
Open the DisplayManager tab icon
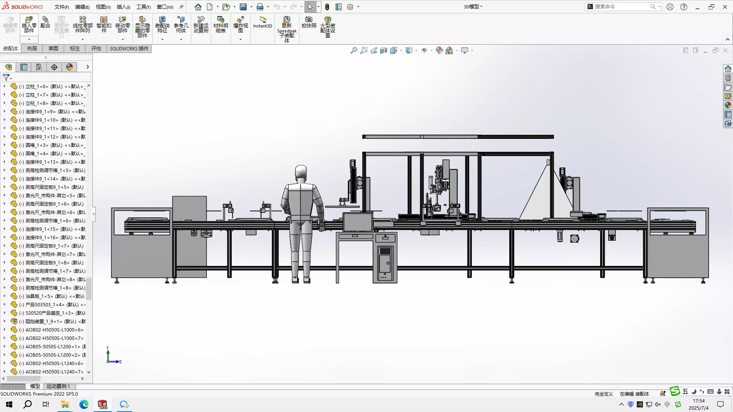point(69,67)
